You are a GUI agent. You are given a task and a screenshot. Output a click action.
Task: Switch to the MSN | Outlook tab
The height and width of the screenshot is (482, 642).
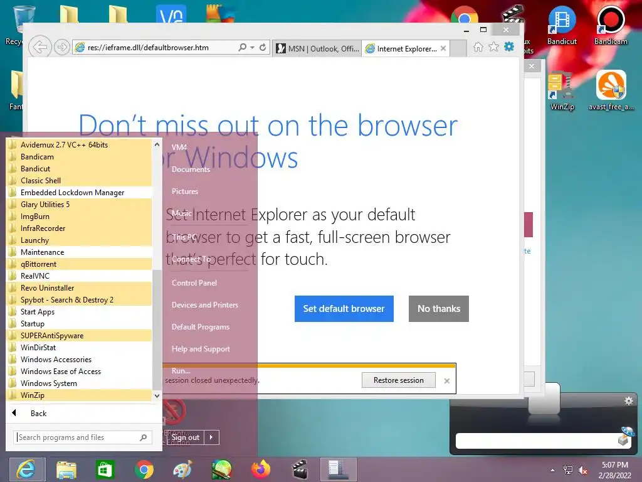click(x=318, y=48)
